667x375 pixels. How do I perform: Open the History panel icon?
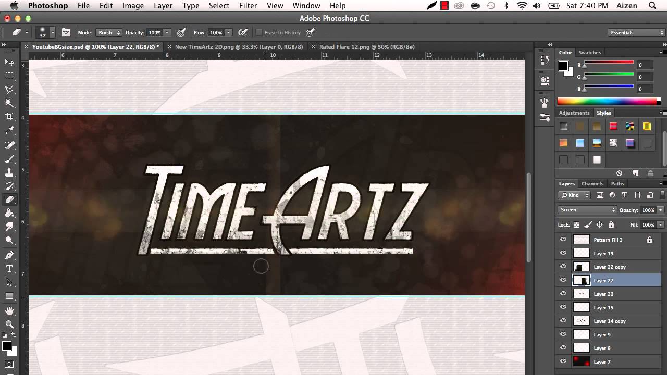tap(545, 60)
